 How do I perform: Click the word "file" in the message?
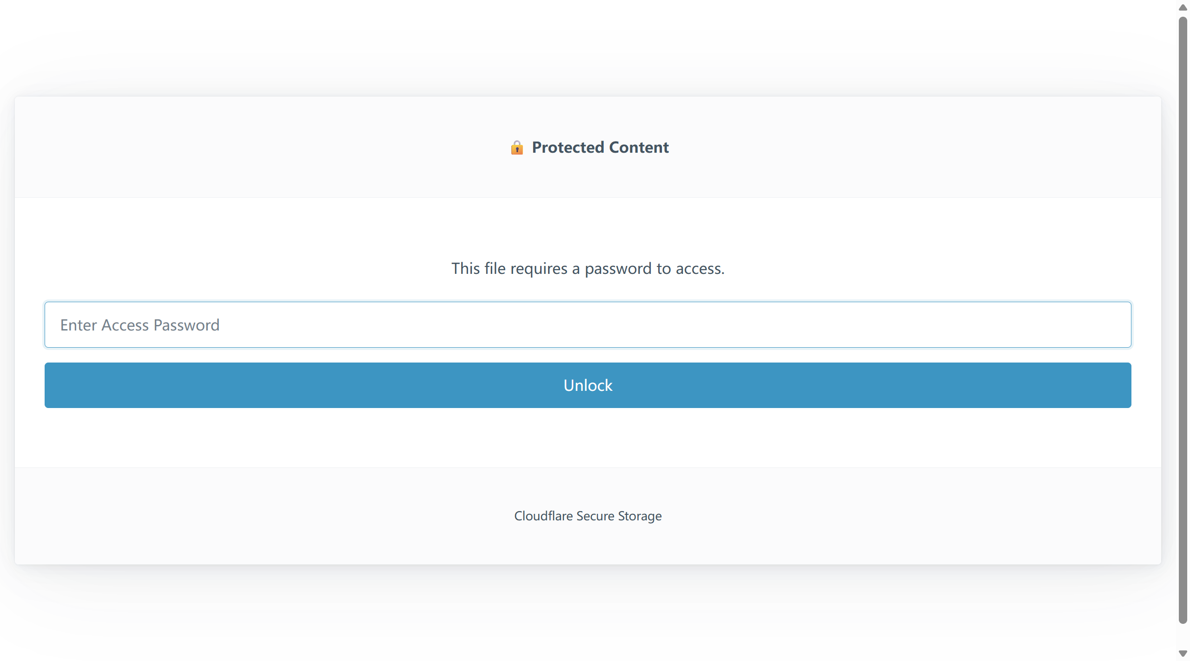[495, 268]
